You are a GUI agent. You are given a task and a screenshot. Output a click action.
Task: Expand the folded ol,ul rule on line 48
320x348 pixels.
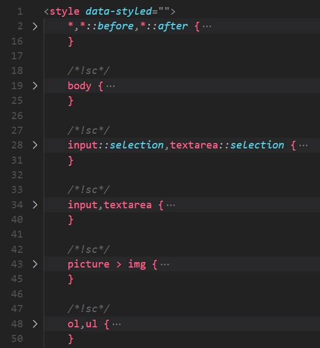point(35,324)
